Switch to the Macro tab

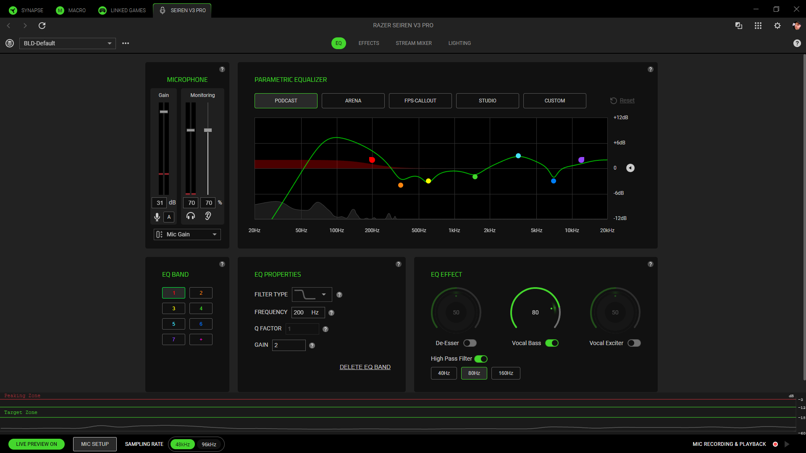(x=71, y=10)
